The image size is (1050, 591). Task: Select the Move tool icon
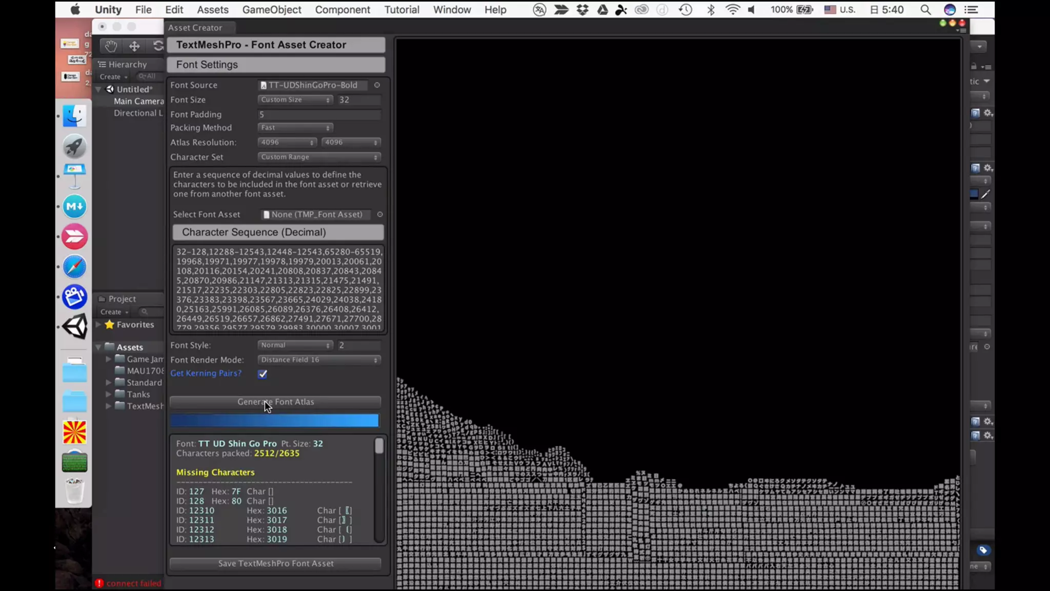click(134, 46)
